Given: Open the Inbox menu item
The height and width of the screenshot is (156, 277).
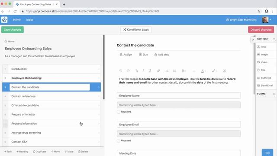Looking at the screenshot, I should 30,20.
